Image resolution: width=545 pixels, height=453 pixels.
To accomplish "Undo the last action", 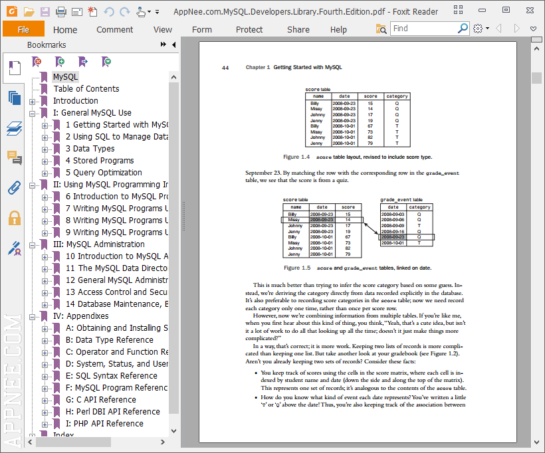I will pos(109,12).
